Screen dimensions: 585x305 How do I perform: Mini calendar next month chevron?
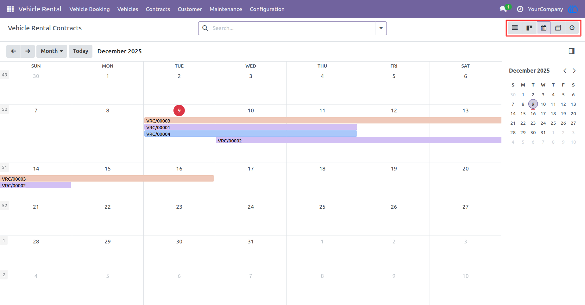pos(574,71)
